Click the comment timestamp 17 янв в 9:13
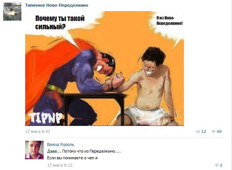This screenshot has height=170, width=232. (x=60, y=165)
